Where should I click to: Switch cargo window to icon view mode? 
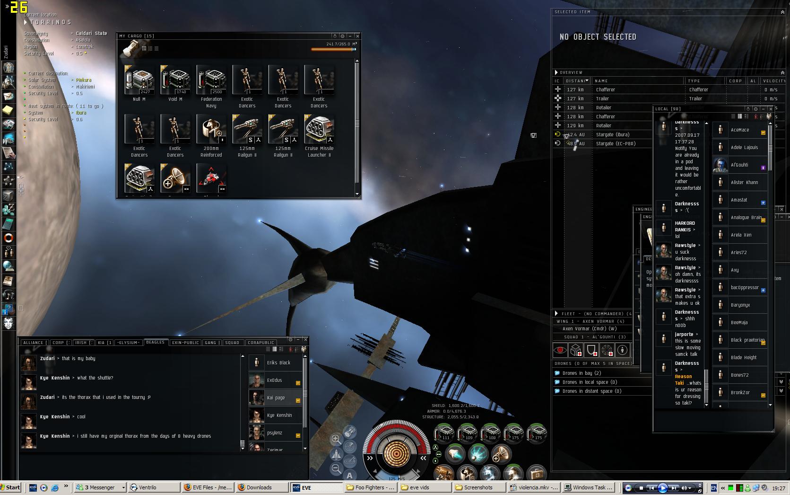click(144, 48)
